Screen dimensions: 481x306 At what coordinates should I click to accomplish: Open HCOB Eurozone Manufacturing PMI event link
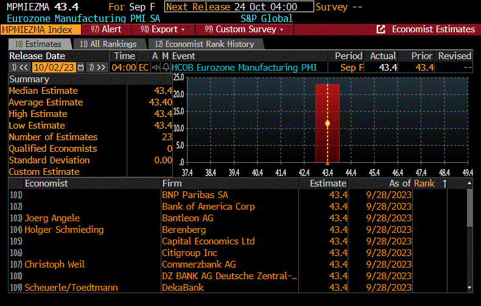tap(244, 67)
